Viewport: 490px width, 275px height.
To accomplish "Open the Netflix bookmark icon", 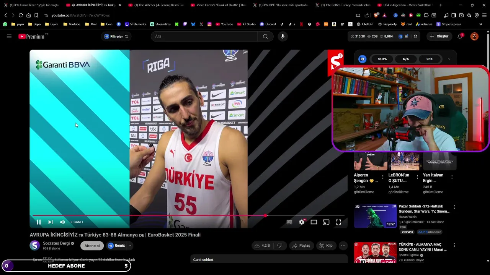I will pos(301,24).
